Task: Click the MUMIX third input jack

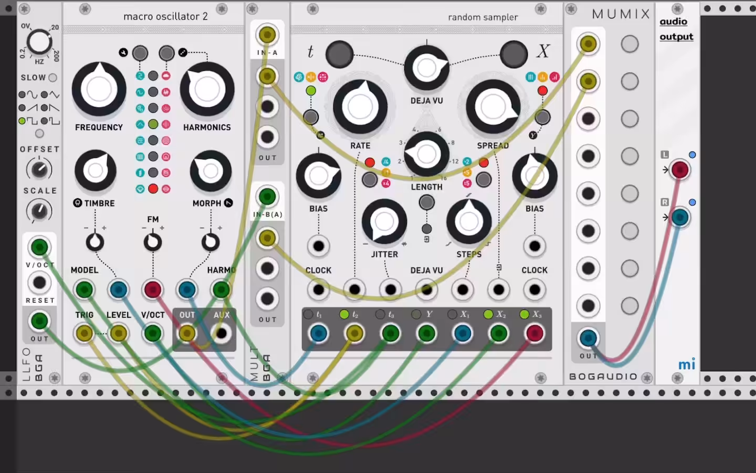Action: (588, 119)
